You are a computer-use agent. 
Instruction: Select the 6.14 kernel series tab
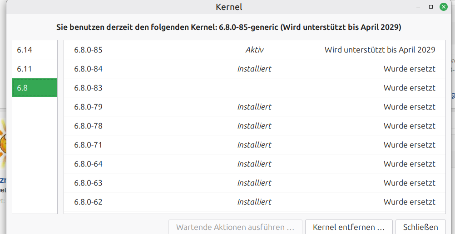pyautogui.click(x=35, y=50)
